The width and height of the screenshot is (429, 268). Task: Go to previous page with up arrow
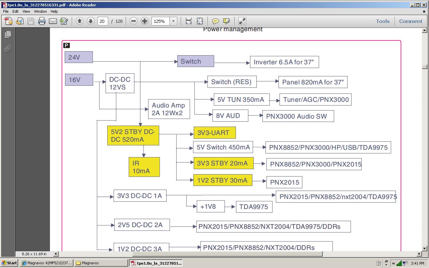tap(79, 21)
